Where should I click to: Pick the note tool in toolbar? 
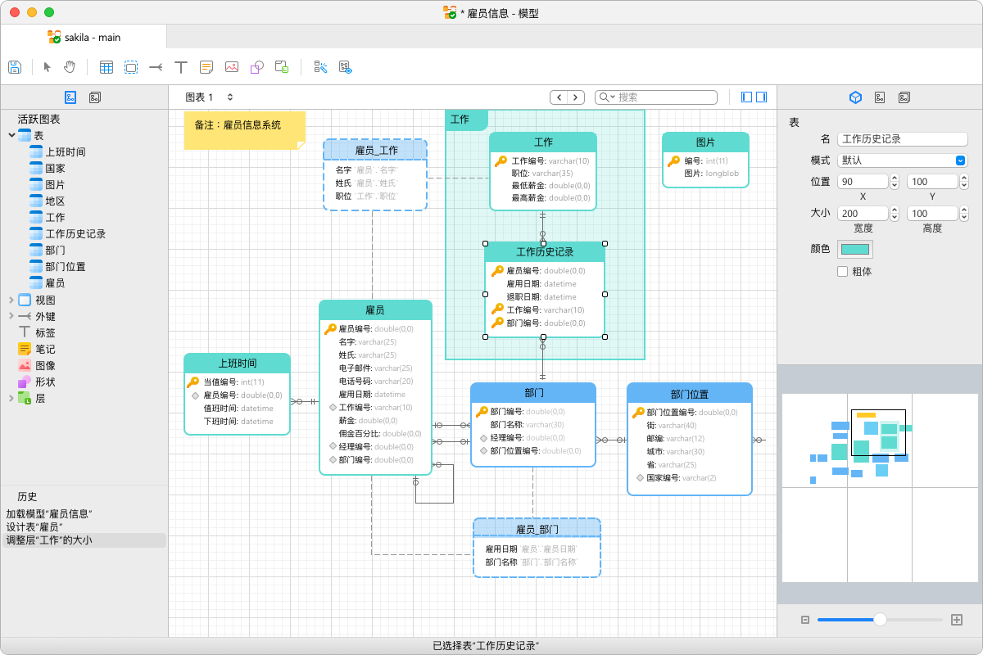point(206,67)
